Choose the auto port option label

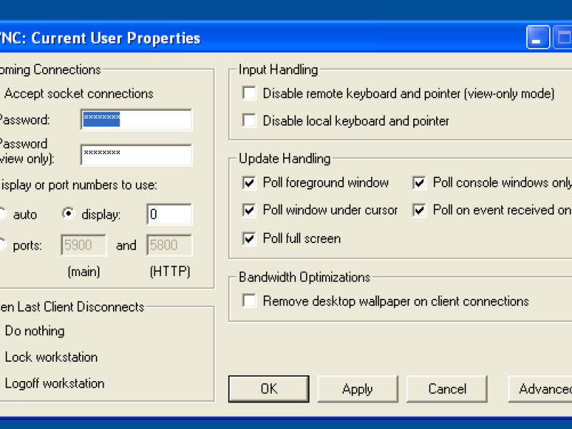25,214
